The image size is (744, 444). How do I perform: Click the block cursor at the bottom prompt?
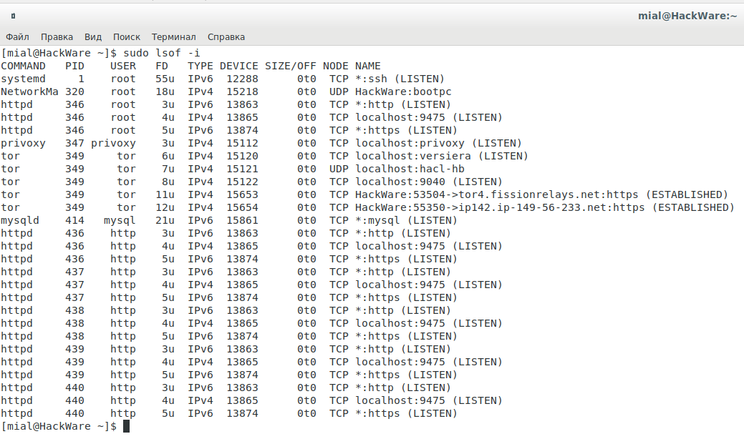click(127, 426)
